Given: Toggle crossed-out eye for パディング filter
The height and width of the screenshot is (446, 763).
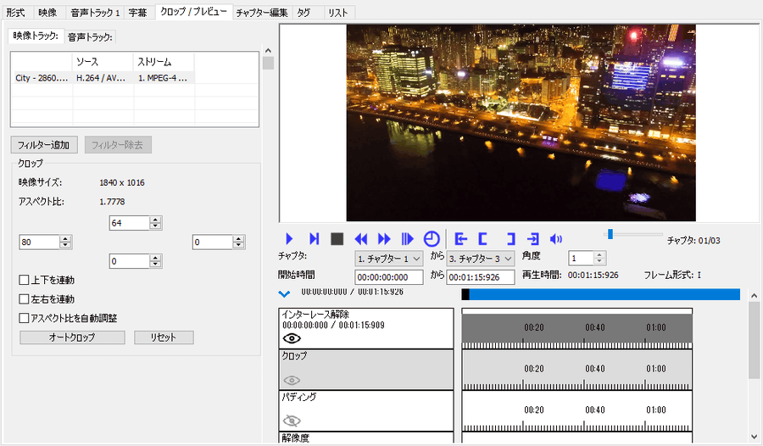Looking at the screenshot, I should point(292,421).
